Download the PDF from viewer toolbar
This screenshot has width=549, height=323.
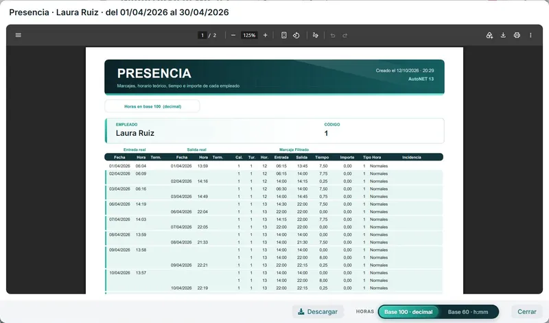(x=503, y=35)
